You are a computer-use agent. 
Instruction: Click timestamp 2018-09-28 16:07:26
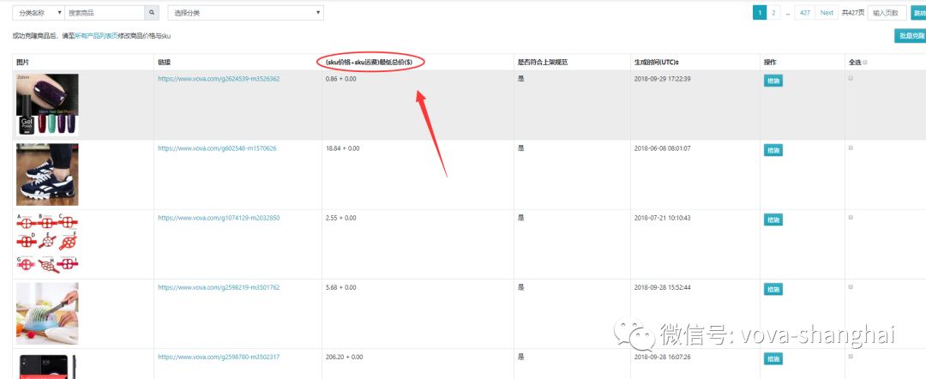click(663, 358)
